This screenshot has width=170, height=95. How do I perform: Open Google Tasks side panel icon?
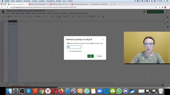coord(168,27)
